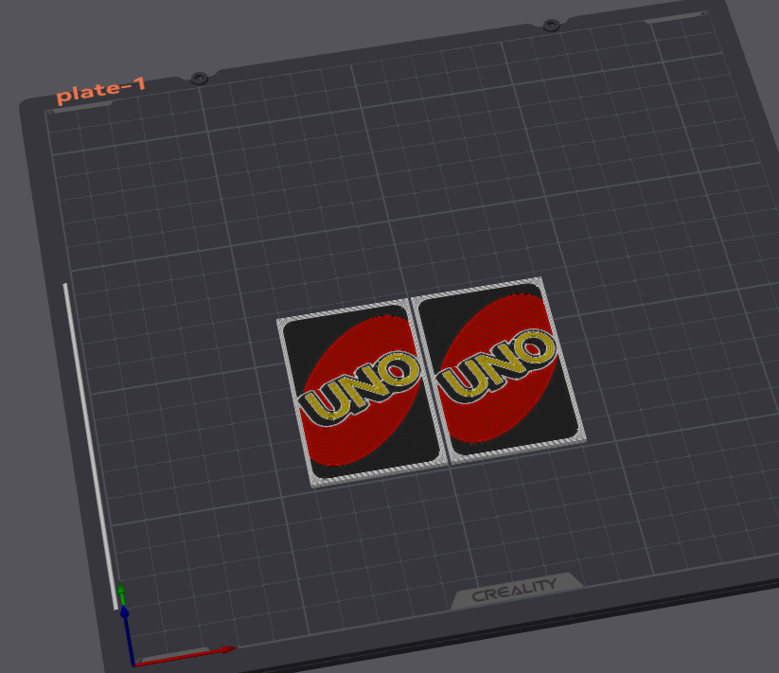Screen dimensions: 779x673
Task: Select the left UNO card model
Action: (x=363, y=393)
